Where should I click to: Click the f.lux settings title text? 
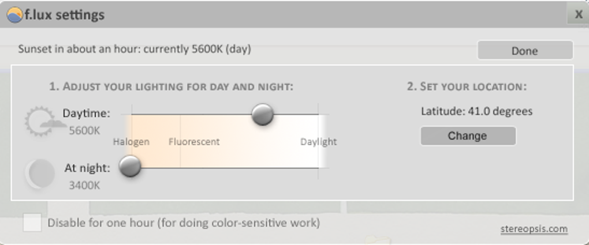(x=65, y=15)
